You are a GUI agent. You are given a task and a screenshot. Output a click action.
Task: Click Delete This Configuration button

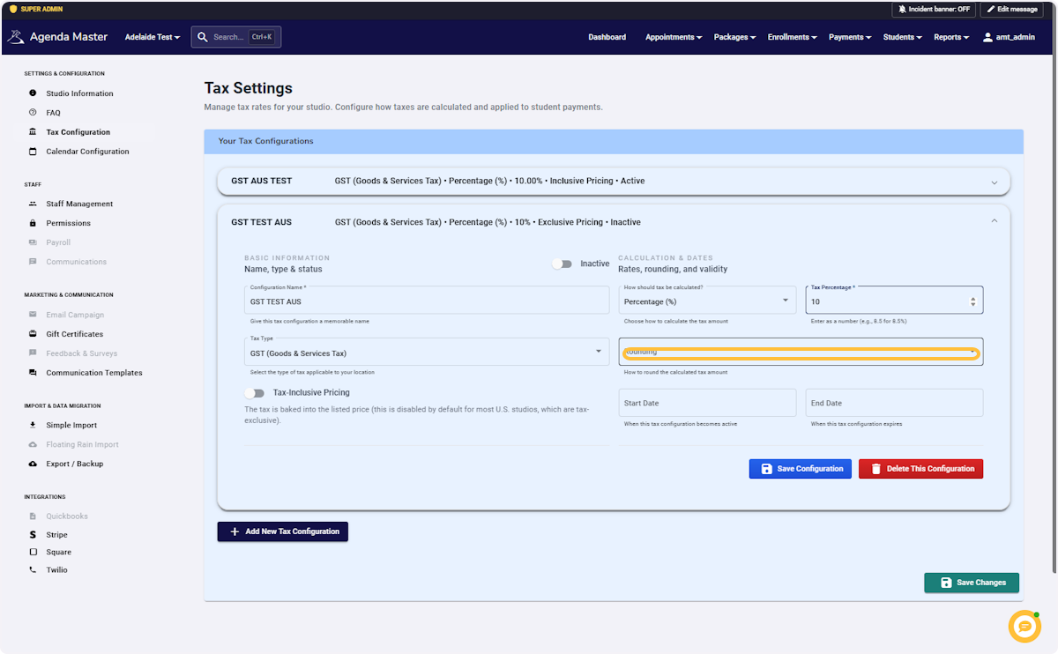click(x=920, y=469)
